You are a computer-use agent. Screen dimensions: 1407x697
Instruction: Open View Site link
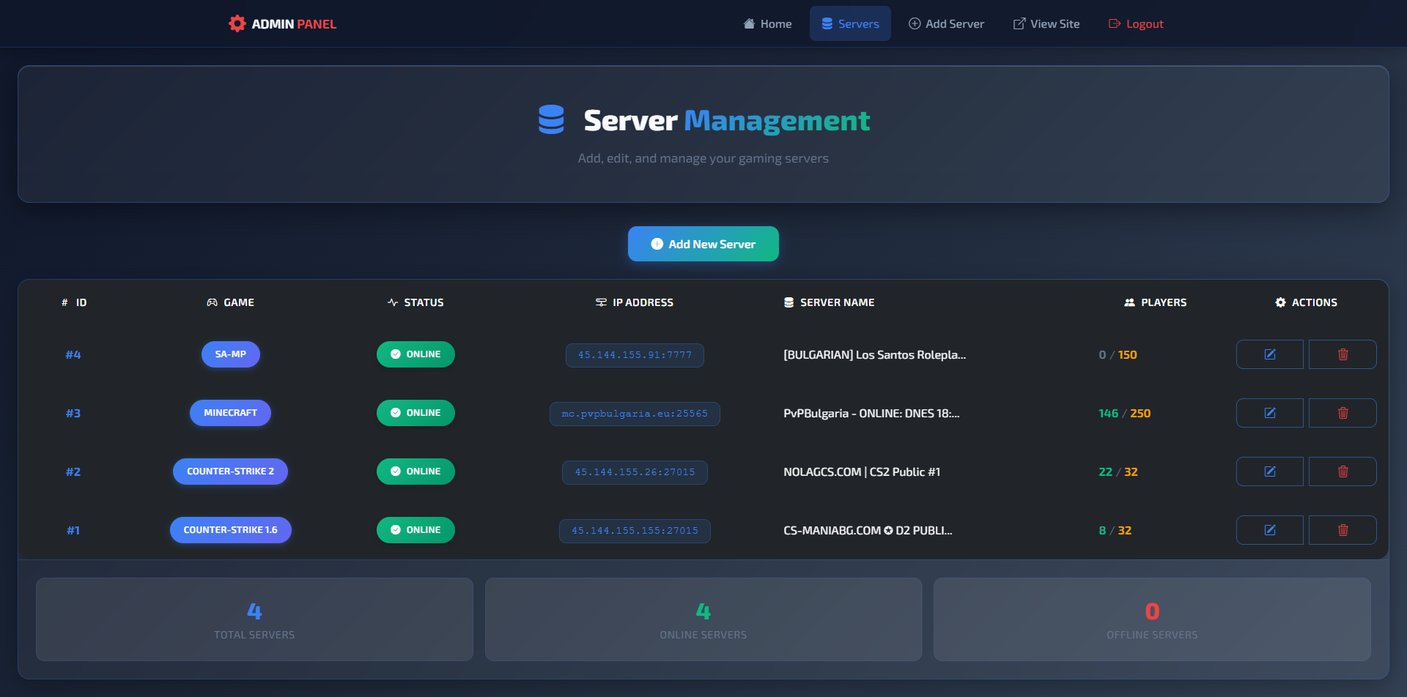[x=1046, y=24]
